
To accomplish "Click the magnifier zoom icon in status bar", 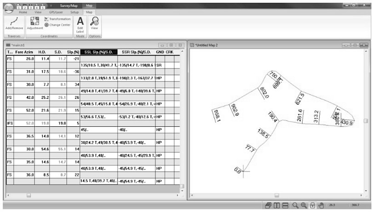I will click(295, 206).
